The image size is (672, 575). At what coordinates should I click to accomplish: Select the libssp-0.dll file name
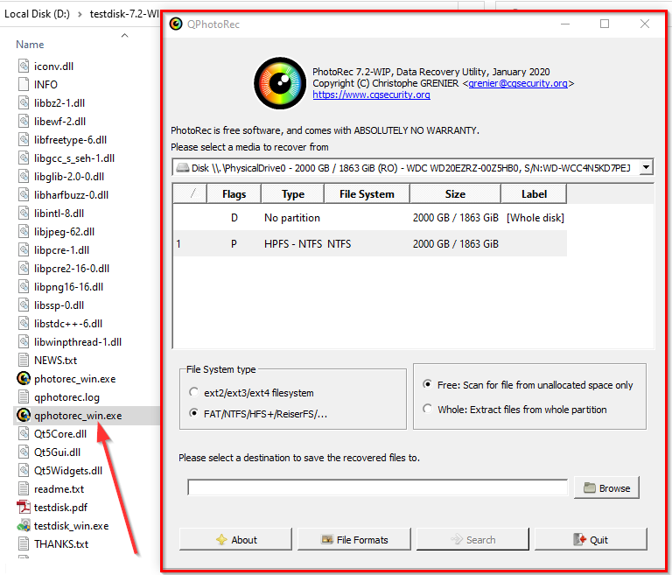click(x=59, y=305)
